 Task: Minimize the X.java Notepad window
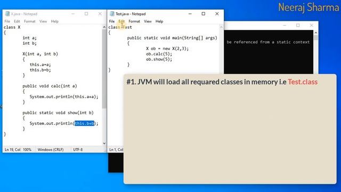[73, 14]
